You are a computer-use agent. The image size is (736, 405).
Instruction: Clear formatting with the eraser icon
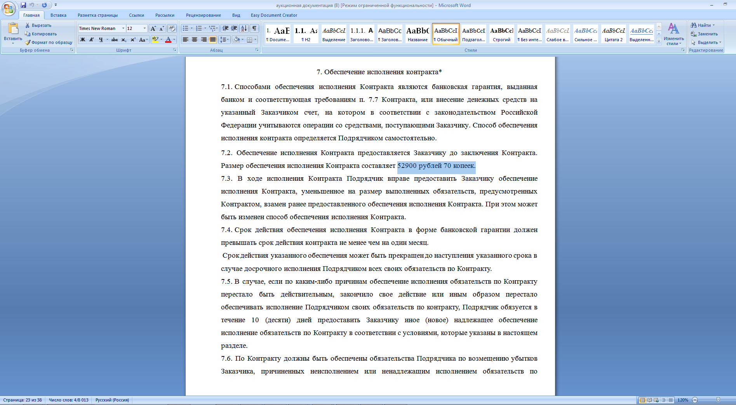pos(172,28)
